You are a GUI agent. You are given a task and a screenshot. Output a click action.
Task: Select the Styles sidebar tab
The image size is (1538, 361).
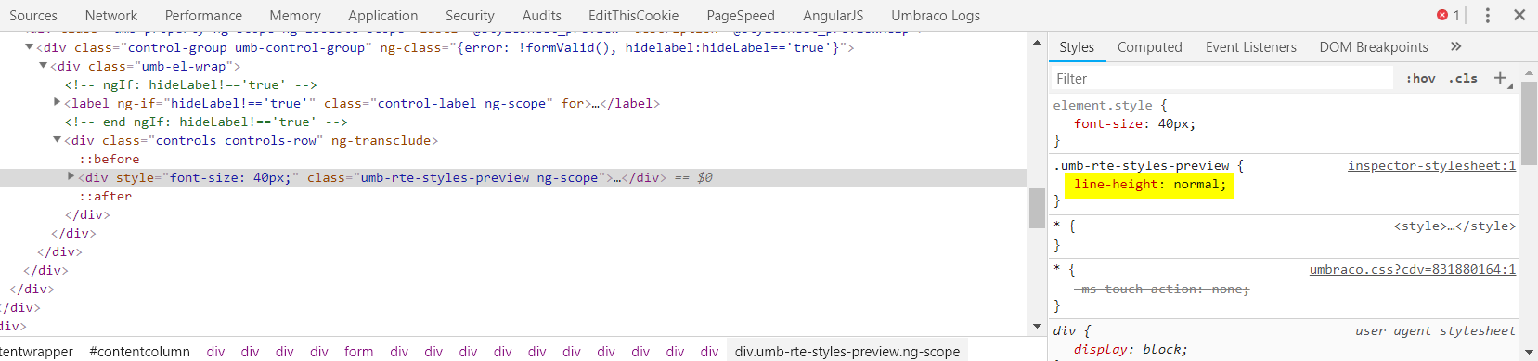[1077, 47]
